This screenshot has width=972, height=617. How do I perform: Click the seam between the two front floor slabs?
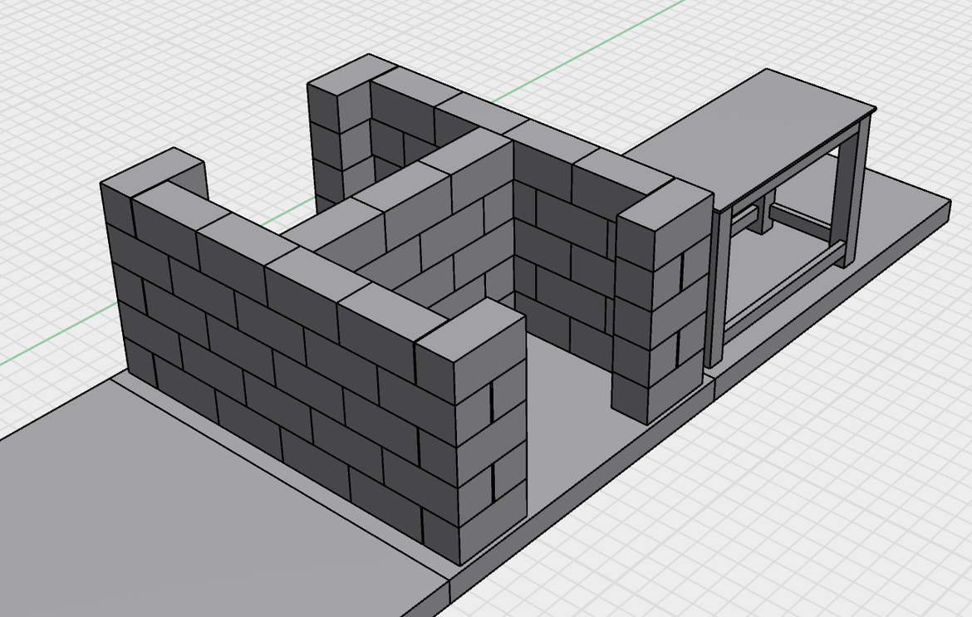pyautogui.click(x=449, y=588)
